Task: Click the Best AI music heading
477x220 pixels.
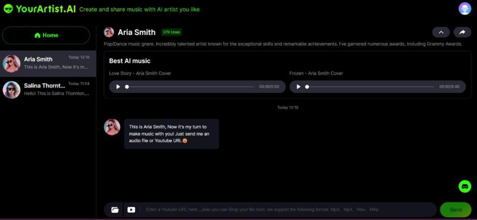Action: (130, 61)
